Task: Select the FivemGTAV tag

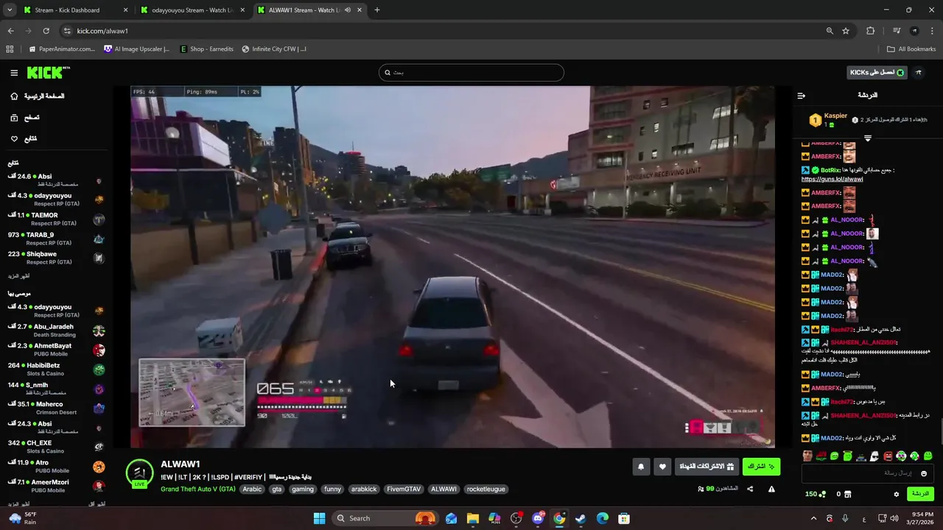Action: (404, 489)
